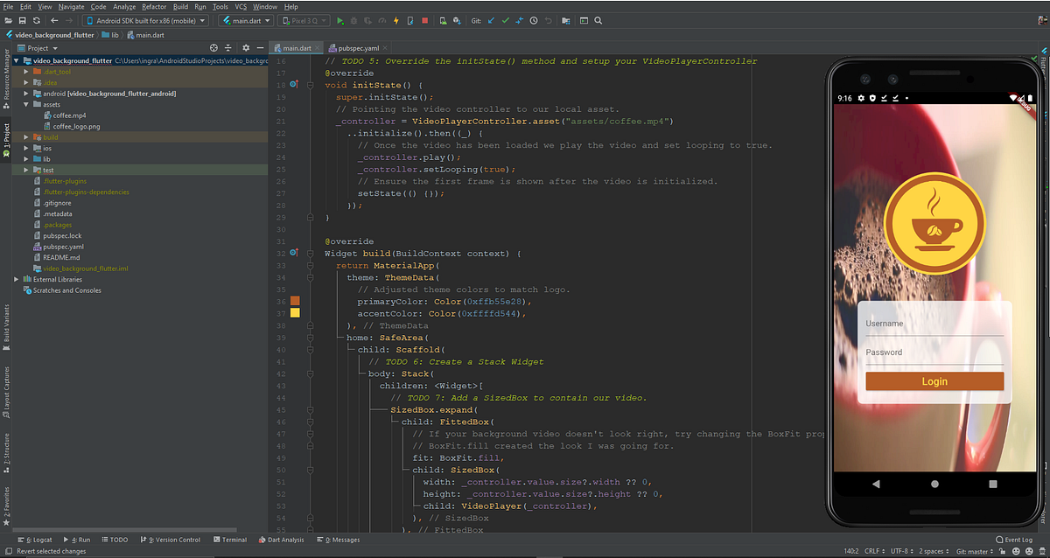Image resolution: width=1050 pixels, height=558 pixels.
Task: Click the Flutter Hot Reload lightning icon
Action: pos(396,20)
